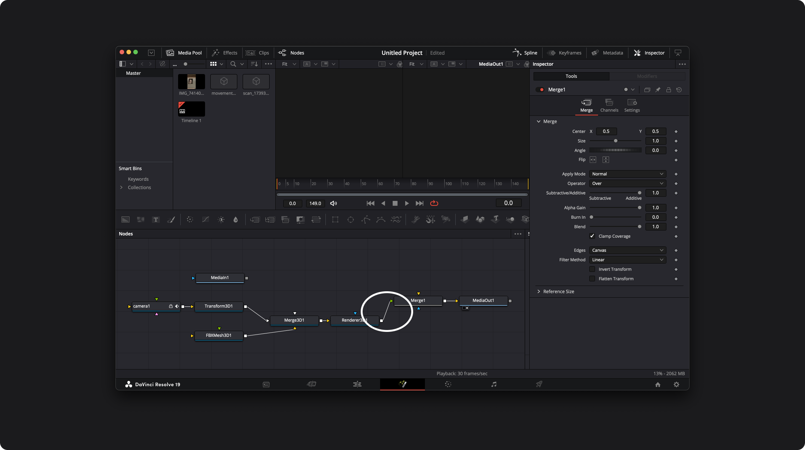Toggle Clamp Coverage checkbox
Viewport: 805px width, 450px height.
click(x=592, y=236)
